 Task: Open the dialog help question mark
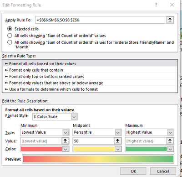156,5
